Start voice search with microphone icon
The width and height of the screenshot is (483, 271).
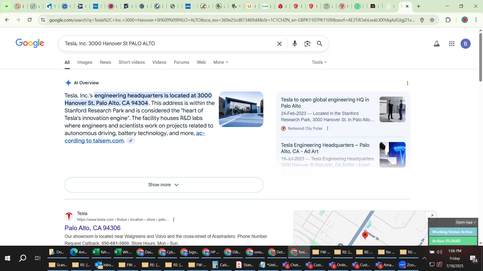click(x=295, y=44)
